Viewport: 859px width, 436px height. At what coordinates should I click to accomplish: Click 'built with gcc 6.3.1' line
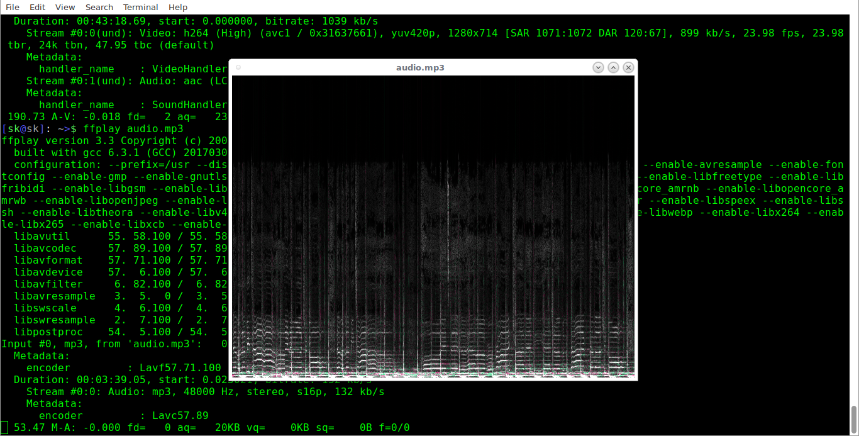coord(121,152)
